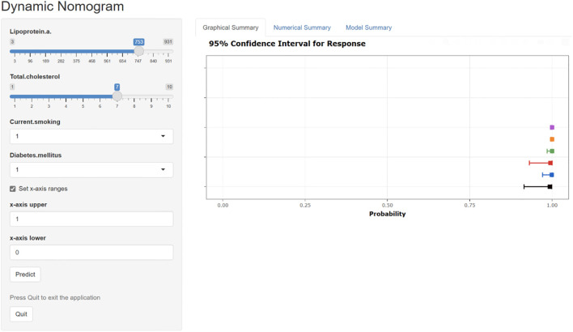Click the orange confidence interval marker
Image resolution: width=573 pixels, height=332 pixels.
552,139
